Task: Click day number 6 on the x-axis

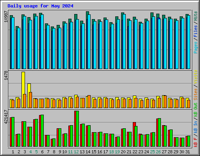Action: [x=42, y=152]
